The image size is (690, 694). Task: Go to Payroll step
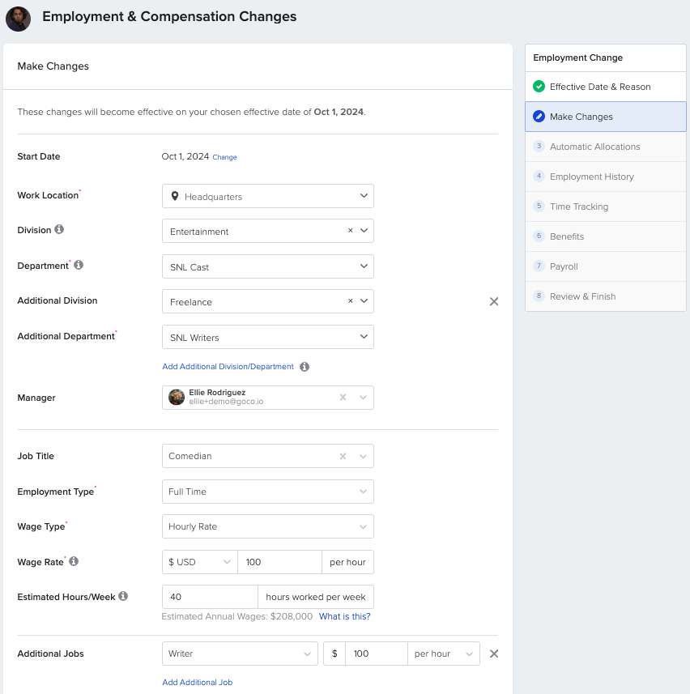point(606,266)
